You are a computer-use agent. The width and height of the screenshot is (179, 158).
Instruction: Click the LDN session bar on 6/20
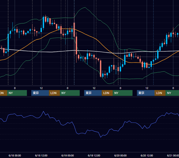160,93
